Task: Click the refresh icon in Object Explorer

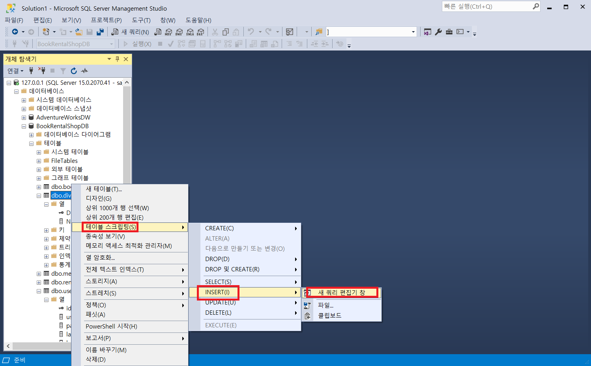Action: (x=74, y=71)
